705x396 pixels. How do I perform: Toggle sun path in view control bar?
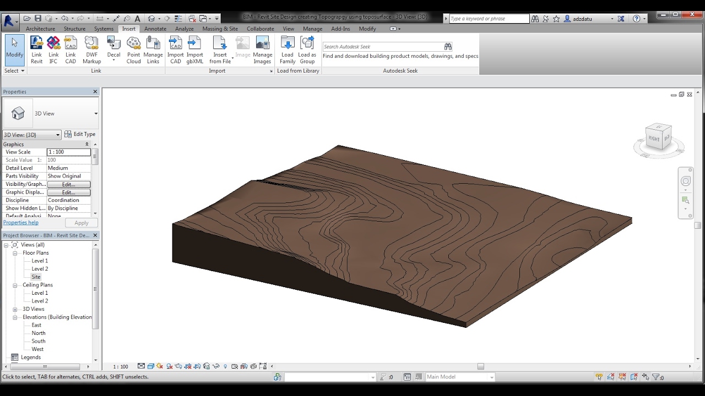[x=160, y=366]
